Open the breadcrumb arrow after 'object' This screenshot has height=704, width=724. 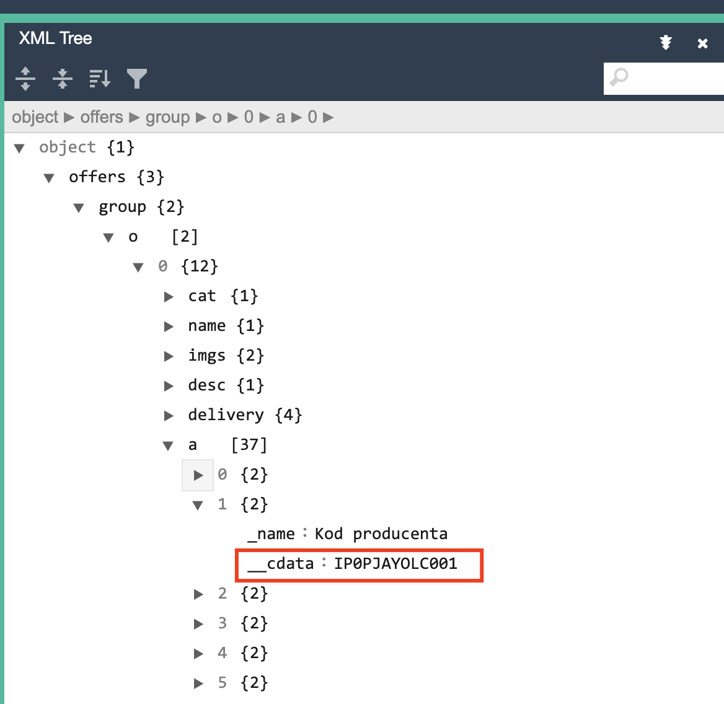pos(69,118)
